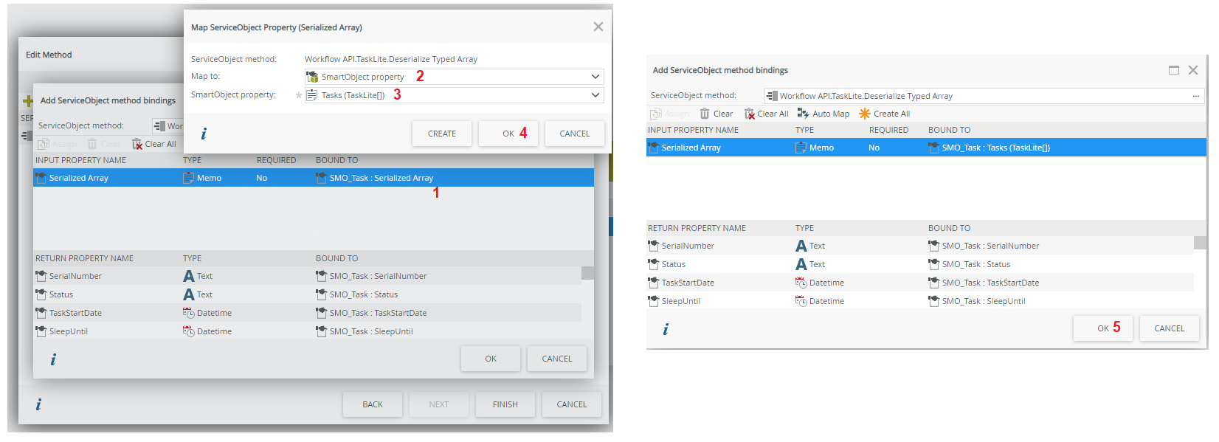Expand the Map to dropdown
This screenshot has width=1219, height=442.
[595, 77]
